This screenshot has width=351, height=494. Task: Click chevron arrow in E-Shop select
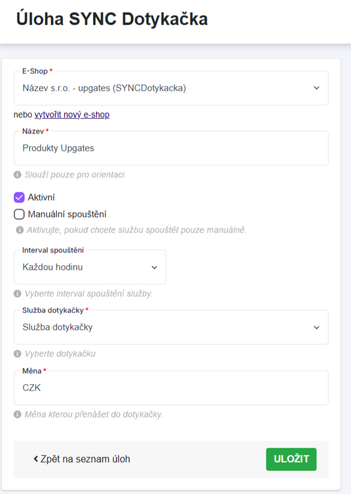point(317,88)
